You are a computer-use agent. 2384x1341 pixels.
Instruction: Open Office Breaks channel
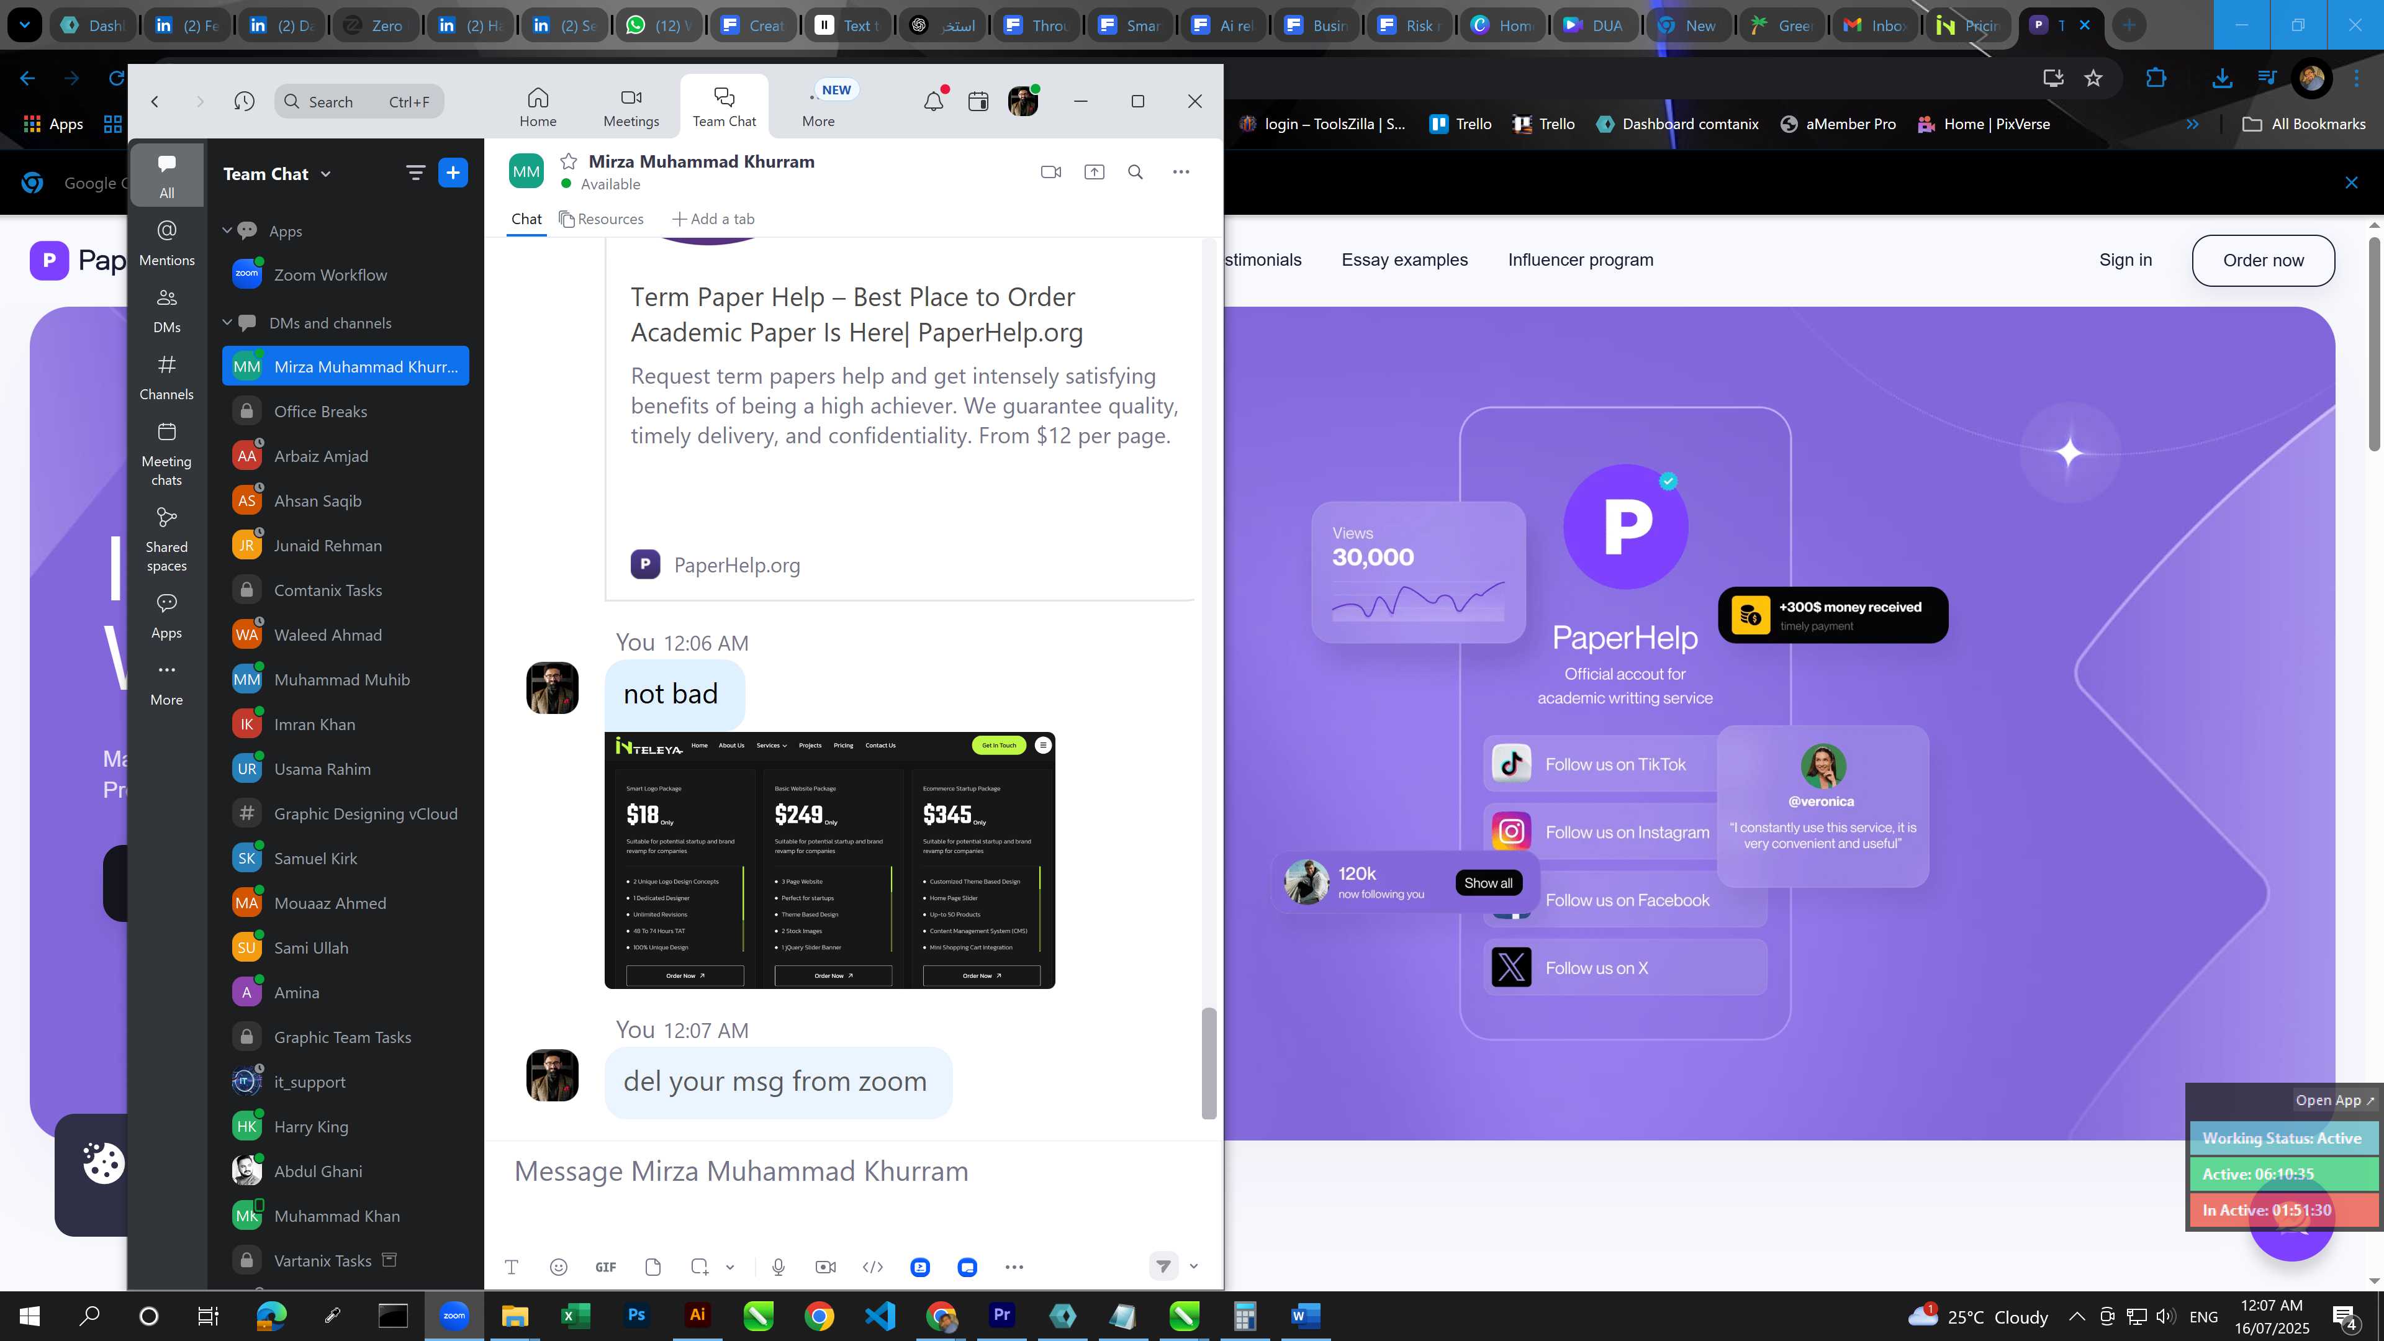(345, 411)
